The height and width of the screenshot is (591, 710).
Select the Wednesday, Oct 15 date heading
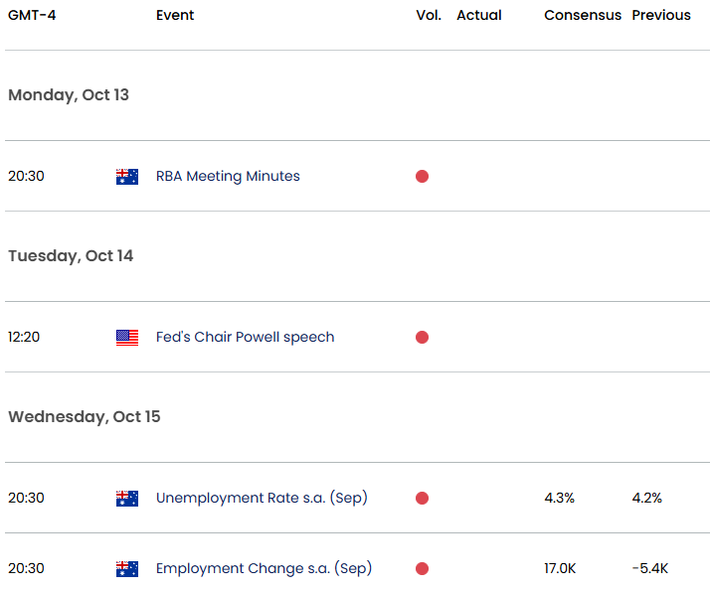[x=85, y=417]
